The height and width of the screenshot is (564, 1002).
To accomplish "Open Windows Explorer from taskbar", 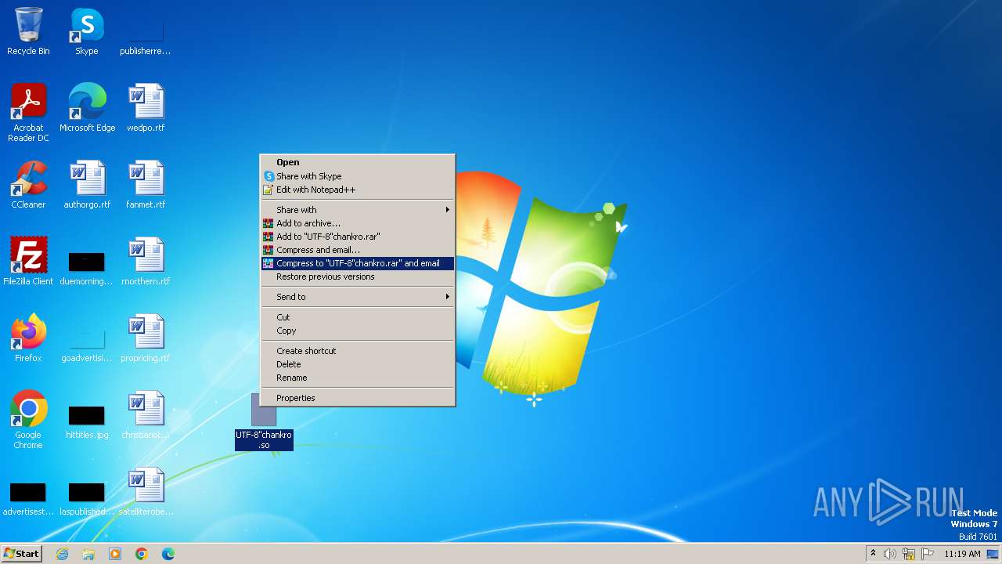I will point(88,554).
